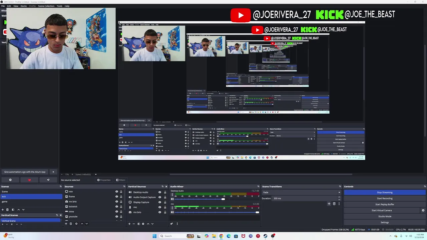
Task: Mute the mic channel in mixer
Action: 172,212
